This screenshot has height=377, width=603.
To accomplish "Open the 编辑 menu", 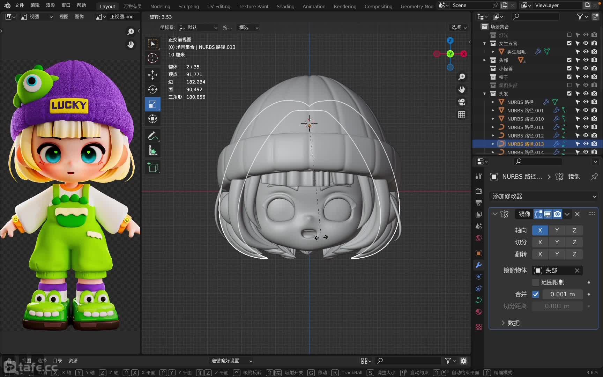I will tap(35, 5).
